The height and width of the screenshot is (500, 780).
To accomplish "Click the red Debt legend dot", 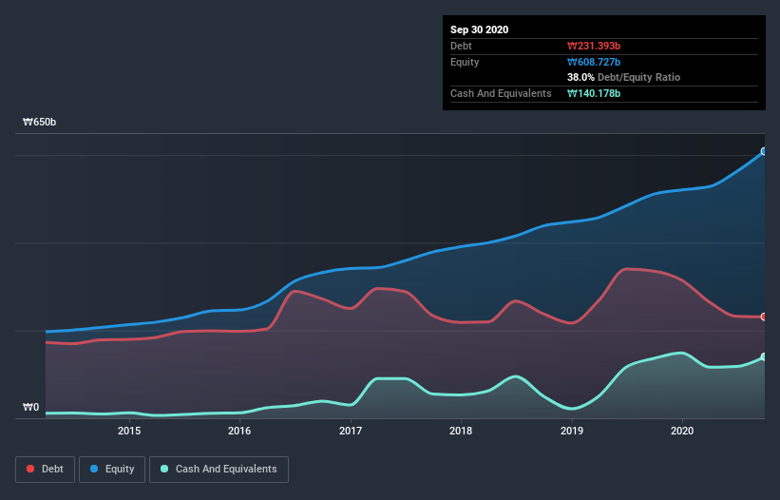I will click(30, 469).
